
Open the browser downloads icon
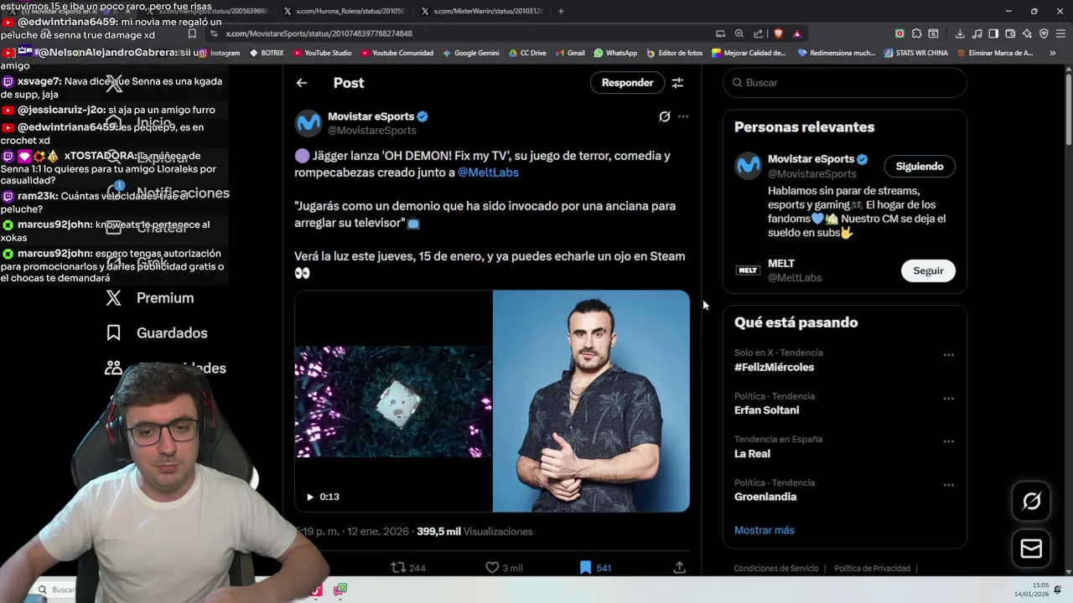(x=960, y=33)
